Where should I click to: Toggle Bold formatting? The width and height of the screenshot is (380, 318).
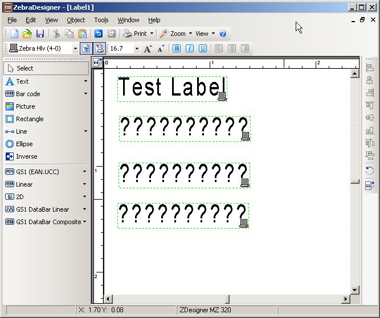(177, 48)
